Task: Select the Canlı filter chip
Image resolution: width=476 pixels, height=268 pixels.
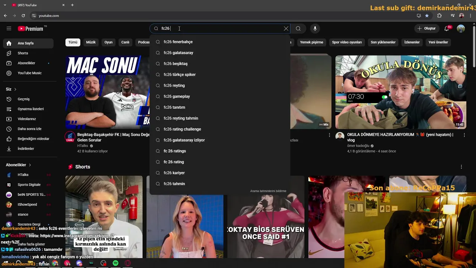Action: click(125, 42)
